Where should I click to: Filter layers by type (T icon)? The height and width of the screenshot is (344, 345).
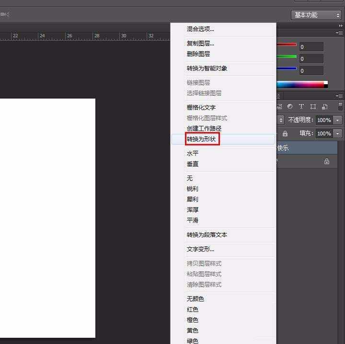pos(301,106)
